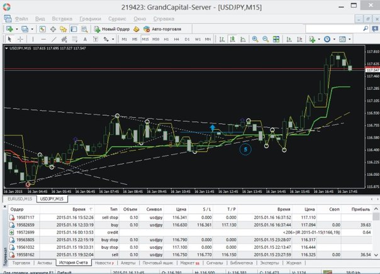This screenshot has width=380, height=274.
Task: Open the Сервис menu
Action: pos(117,19)
